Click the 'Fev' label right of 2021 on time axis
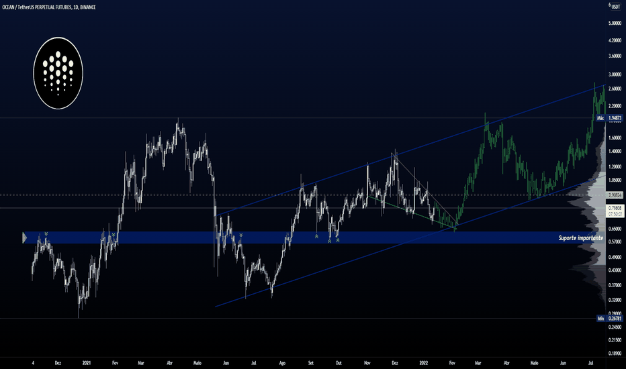 (115, 363)
